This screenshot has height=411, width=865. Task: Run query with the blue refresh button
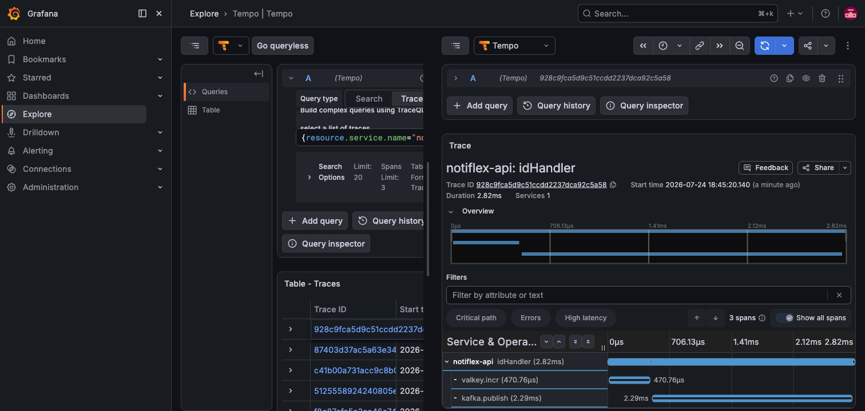point(765,46)
